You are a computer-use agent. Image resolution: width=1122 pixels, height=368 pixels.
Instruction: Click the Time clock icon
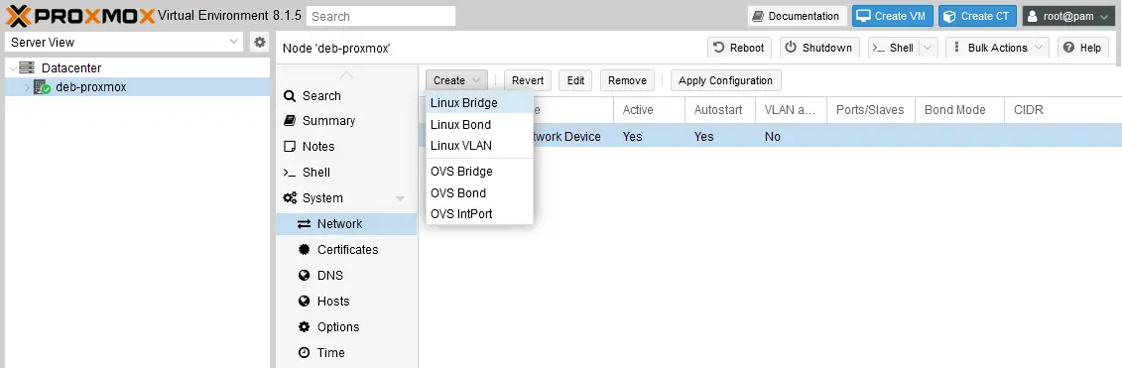[305, 352]
